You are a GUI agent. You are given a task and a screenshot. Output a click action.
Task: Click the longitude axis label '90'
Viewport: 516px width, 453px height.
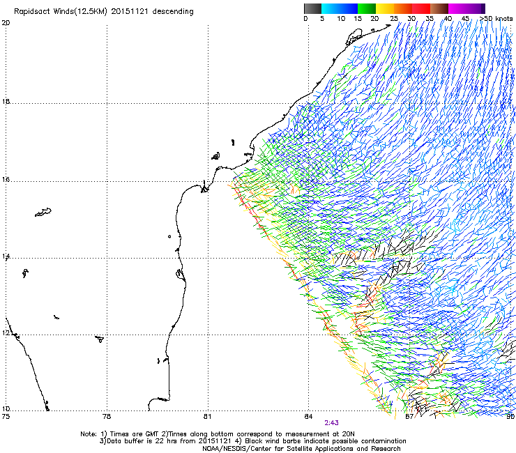click(510, 417)
